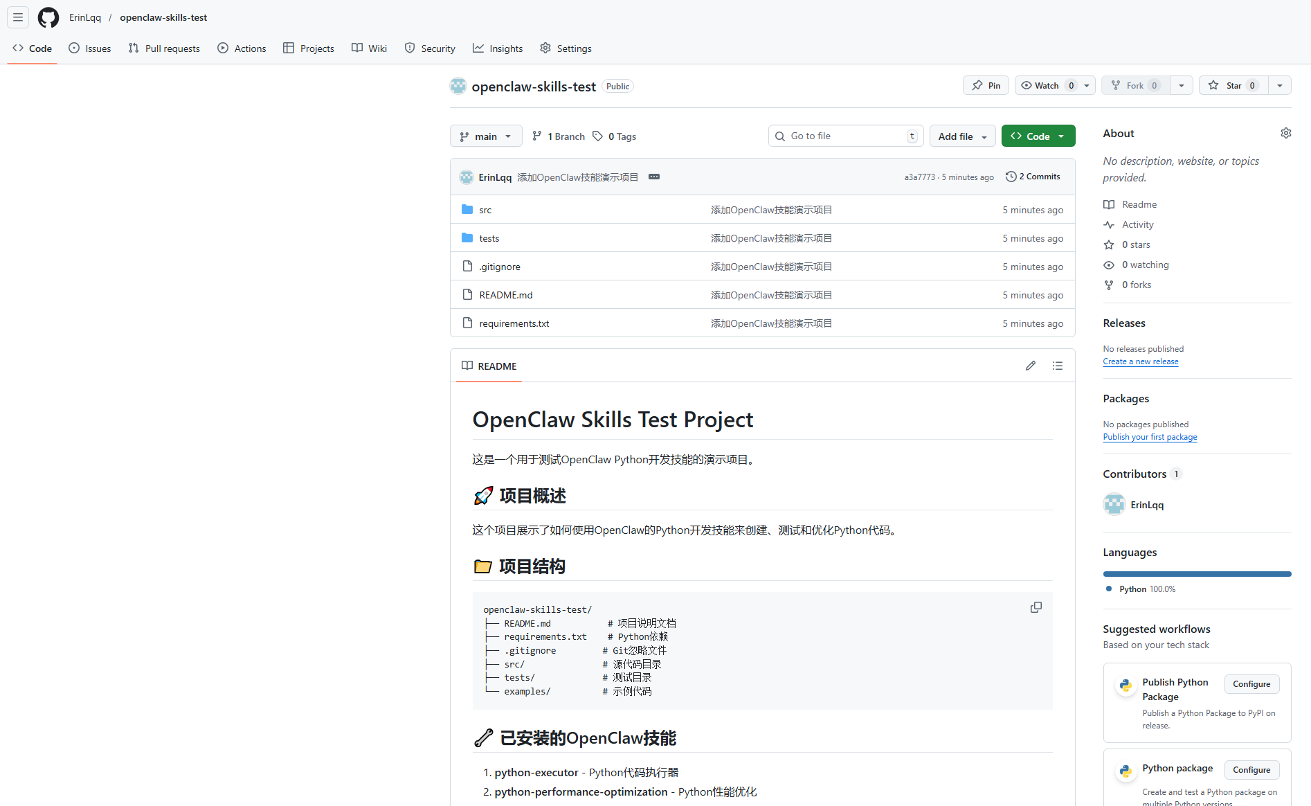Open main branch selector dropdown

[485, 136]
